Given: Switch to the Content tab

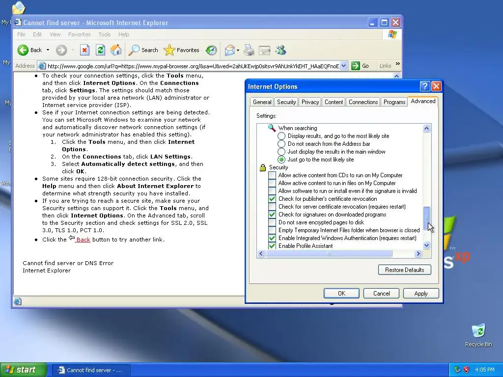Looking at the screenshot, I should point(334,102).
